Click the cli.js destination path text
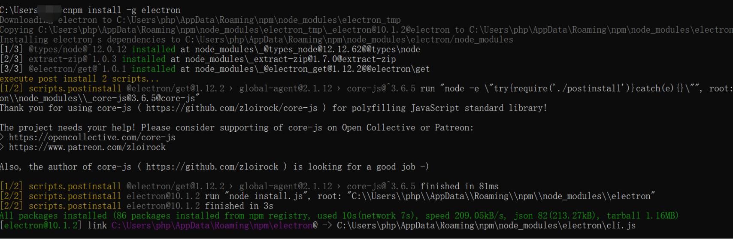Viewport: 733px width, 239px height. (486, 226)
